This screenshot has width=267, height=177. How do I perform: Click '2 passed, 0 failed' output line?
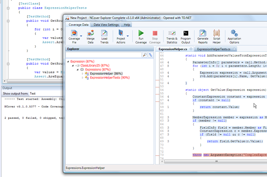34,118
